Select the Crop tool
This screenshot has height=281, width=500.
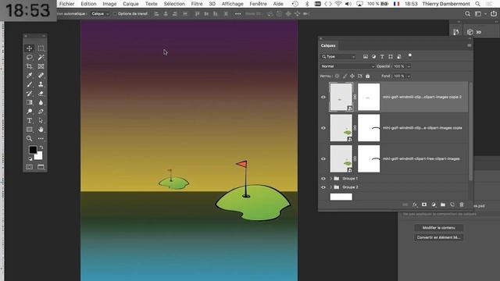[30, 66]
